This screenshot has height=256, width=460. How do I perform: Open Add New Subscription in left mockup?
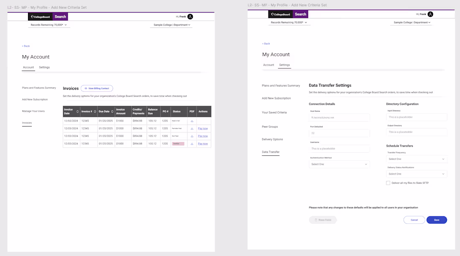pos(35,99)
